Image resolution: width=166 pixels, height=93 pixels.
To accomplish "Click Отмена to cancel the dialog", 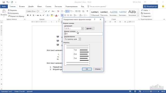I will tap(98, 69).
